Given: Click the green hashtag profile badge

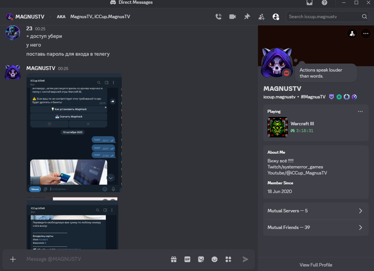Looking at the screenshot, I should (339, 97).
